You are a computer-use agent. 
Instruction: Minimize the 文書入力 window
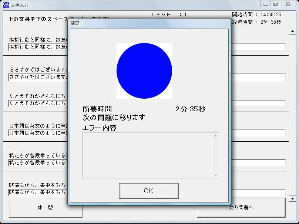[x=266, y=4]
